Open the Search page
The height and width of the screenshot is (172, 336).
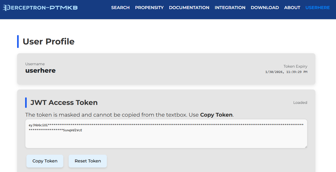pos(120,8)
